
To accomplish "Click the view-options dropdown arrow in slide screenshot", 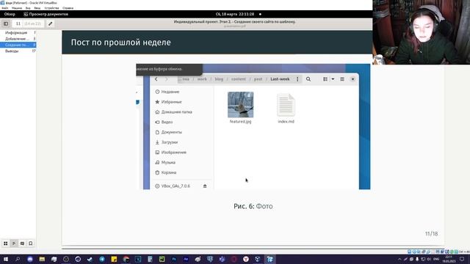I will [x=333, y=79].
